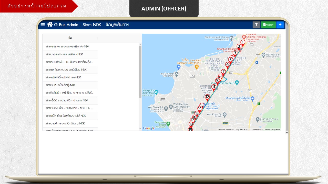Select route สายเพชรสยาม-บางแสน-ศรีราชา-NDK
This screenshot has width=328, height=184.
point(70,47)
